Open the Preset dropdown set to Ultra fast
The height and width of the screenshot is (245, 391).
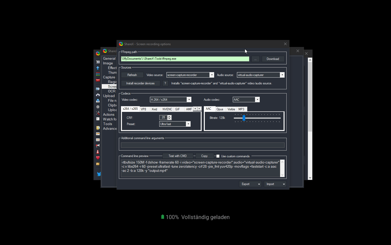click(x=188, y=124)
